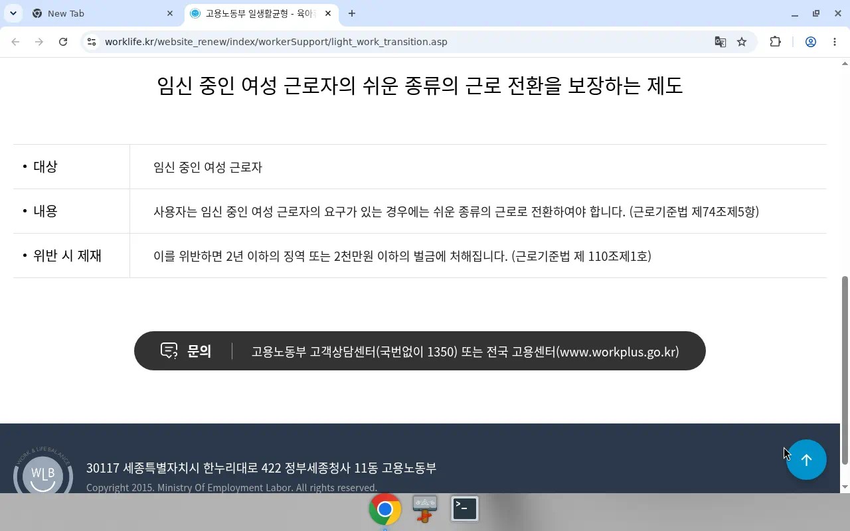This screenshot has width=850, height=531.
Task: Close the New Tab tab
Action: 170,13
